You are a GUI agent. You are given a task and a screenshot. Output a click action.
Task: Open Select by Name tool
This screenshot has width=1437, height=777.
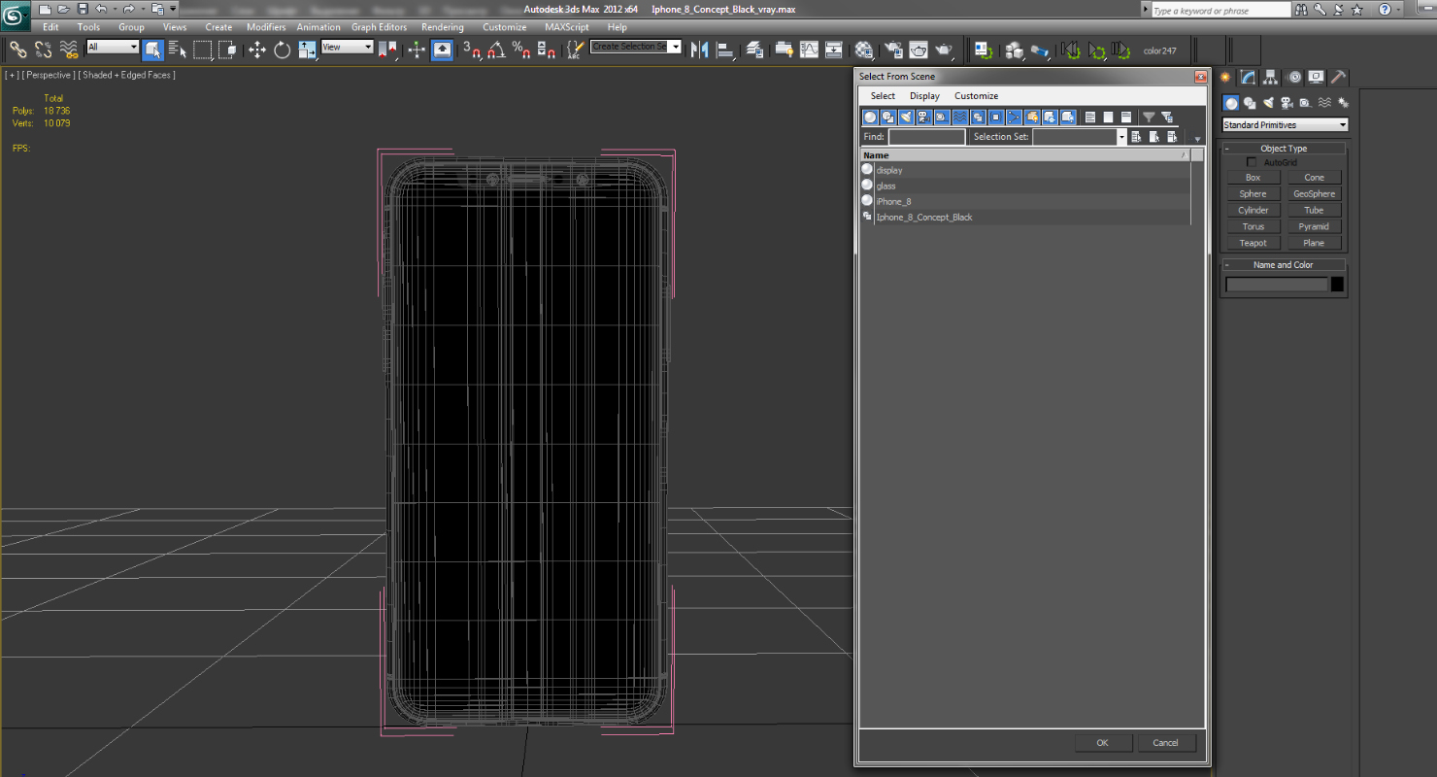(177, 50)
